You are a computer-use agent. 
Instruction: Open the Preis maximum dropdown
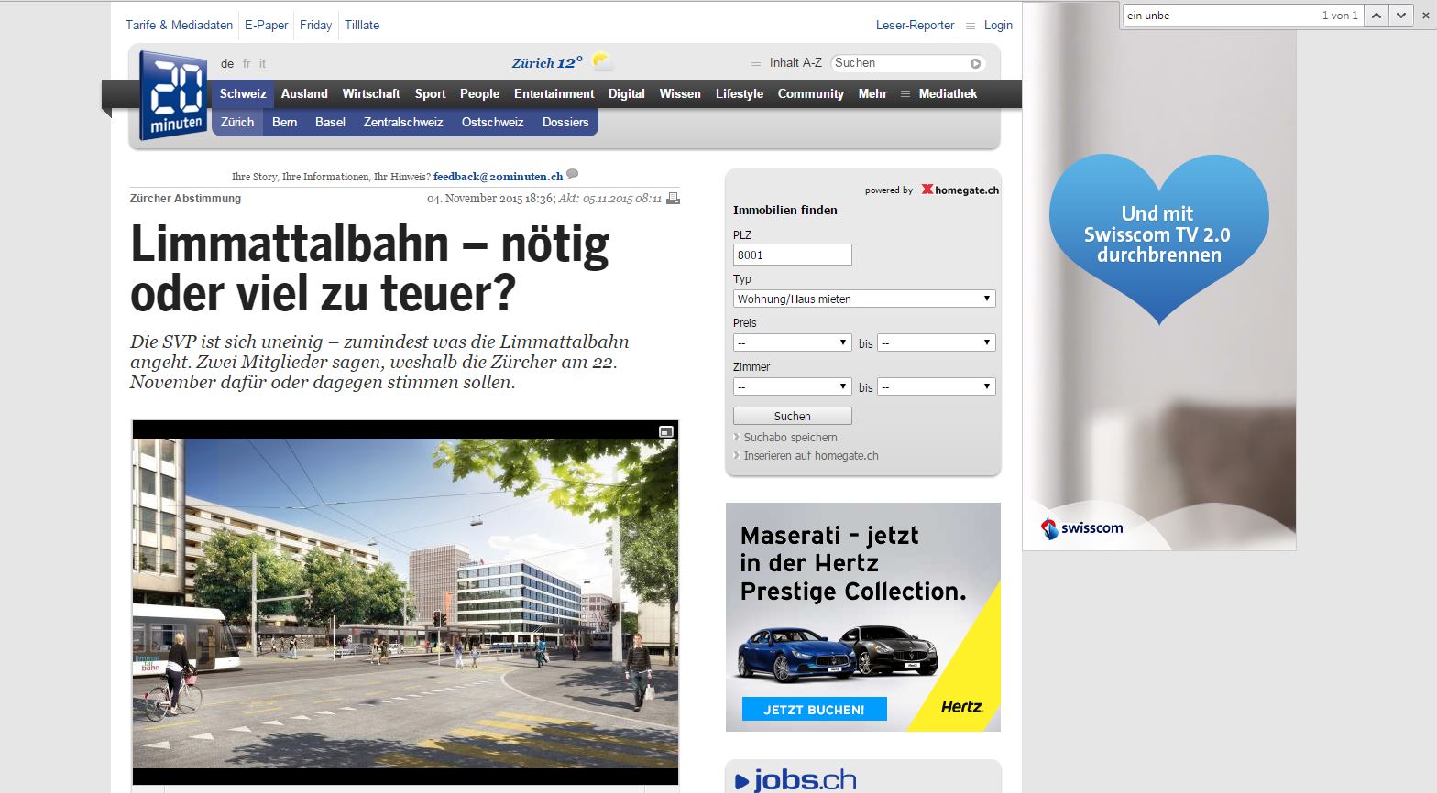937,342
